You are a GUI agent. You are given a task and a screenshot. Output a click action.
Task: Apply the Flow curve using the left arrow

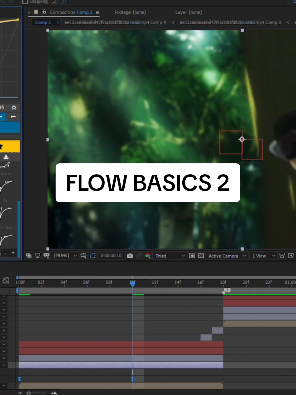click(13, 117)
